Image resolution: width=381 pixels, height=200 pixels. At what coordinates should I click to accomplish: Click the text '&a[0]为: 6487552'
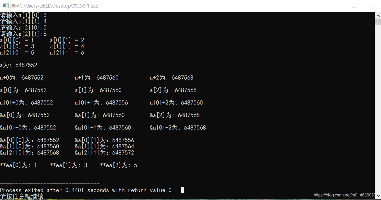(x=25, y=115)
